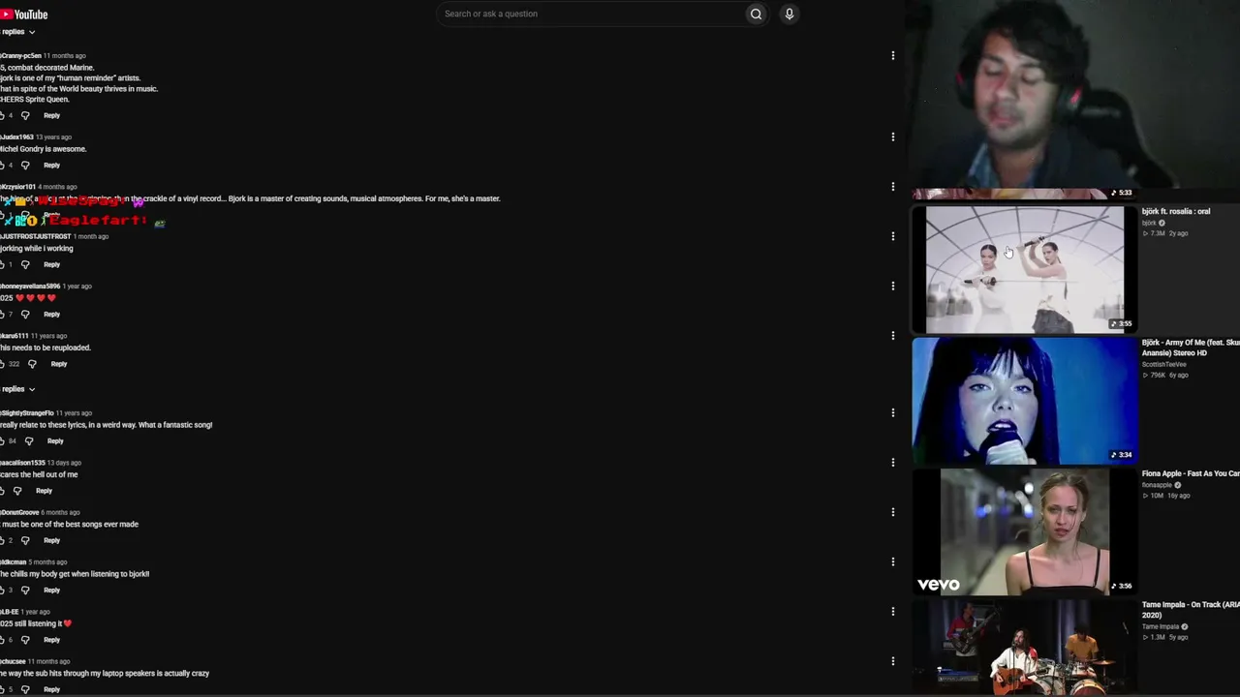
Task: Open options menu for "chills my body" comment
Action: (892, 561)
